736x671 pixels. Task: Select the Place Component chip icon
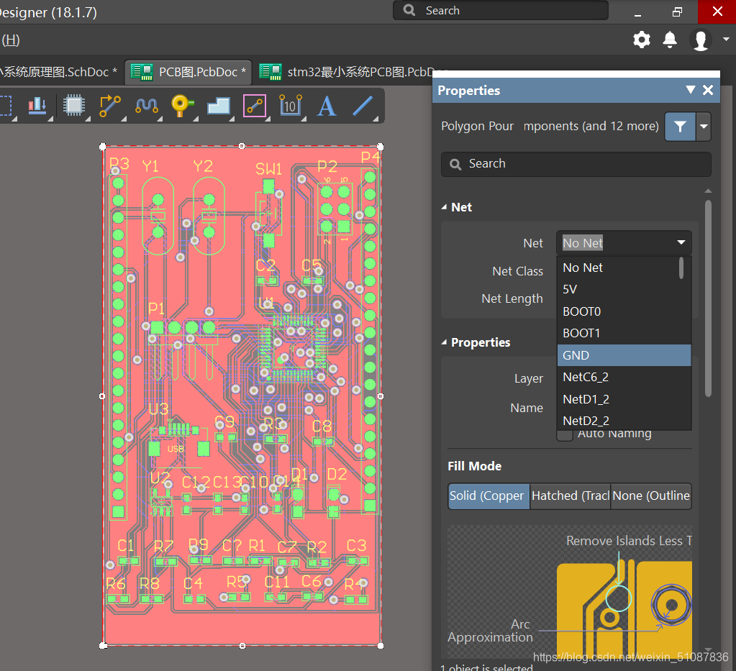pyautogui.click(x=73, y=106)
